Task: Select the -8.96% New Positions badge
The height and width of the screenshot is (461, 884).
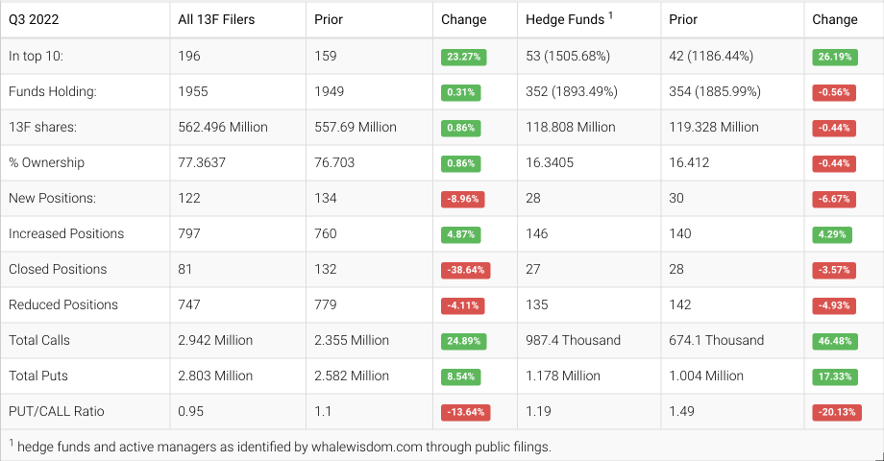Action: click(x=463, y=199)
